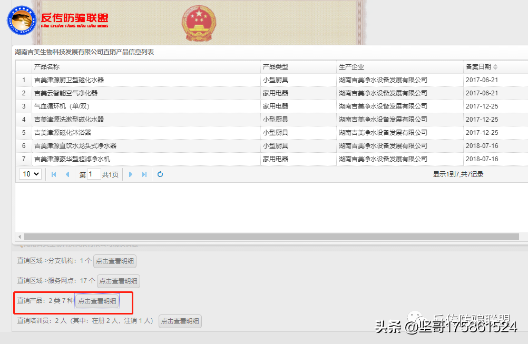Click 家用电器 in row 3
This screenshot has width=528, height=344.
pyautogui.click(x=276, y=106)
